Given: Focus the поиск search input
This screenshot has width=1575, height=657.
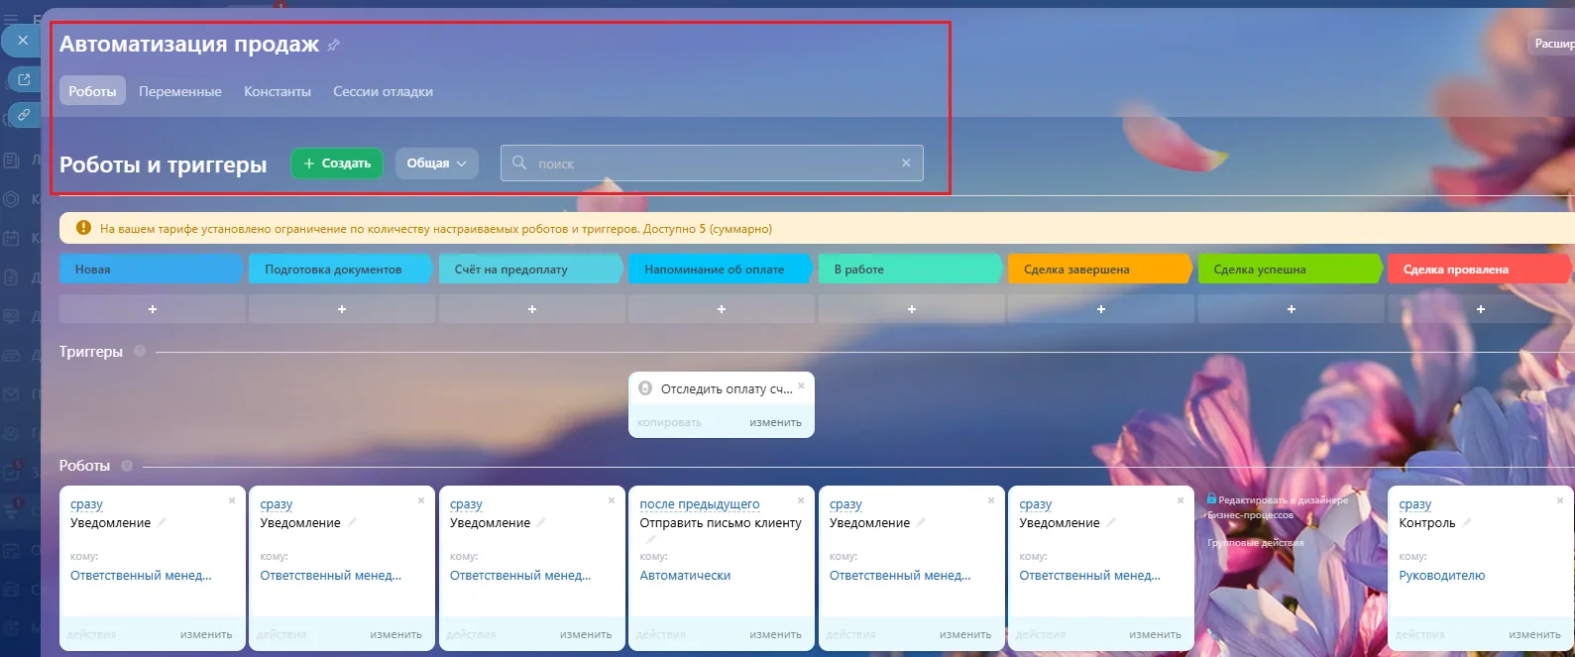Looking at the screenshot, I should [x=713, y=164].
